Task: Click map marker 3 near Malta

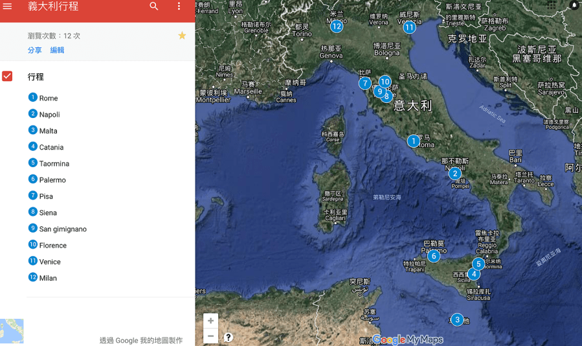Action: point(457,319)
